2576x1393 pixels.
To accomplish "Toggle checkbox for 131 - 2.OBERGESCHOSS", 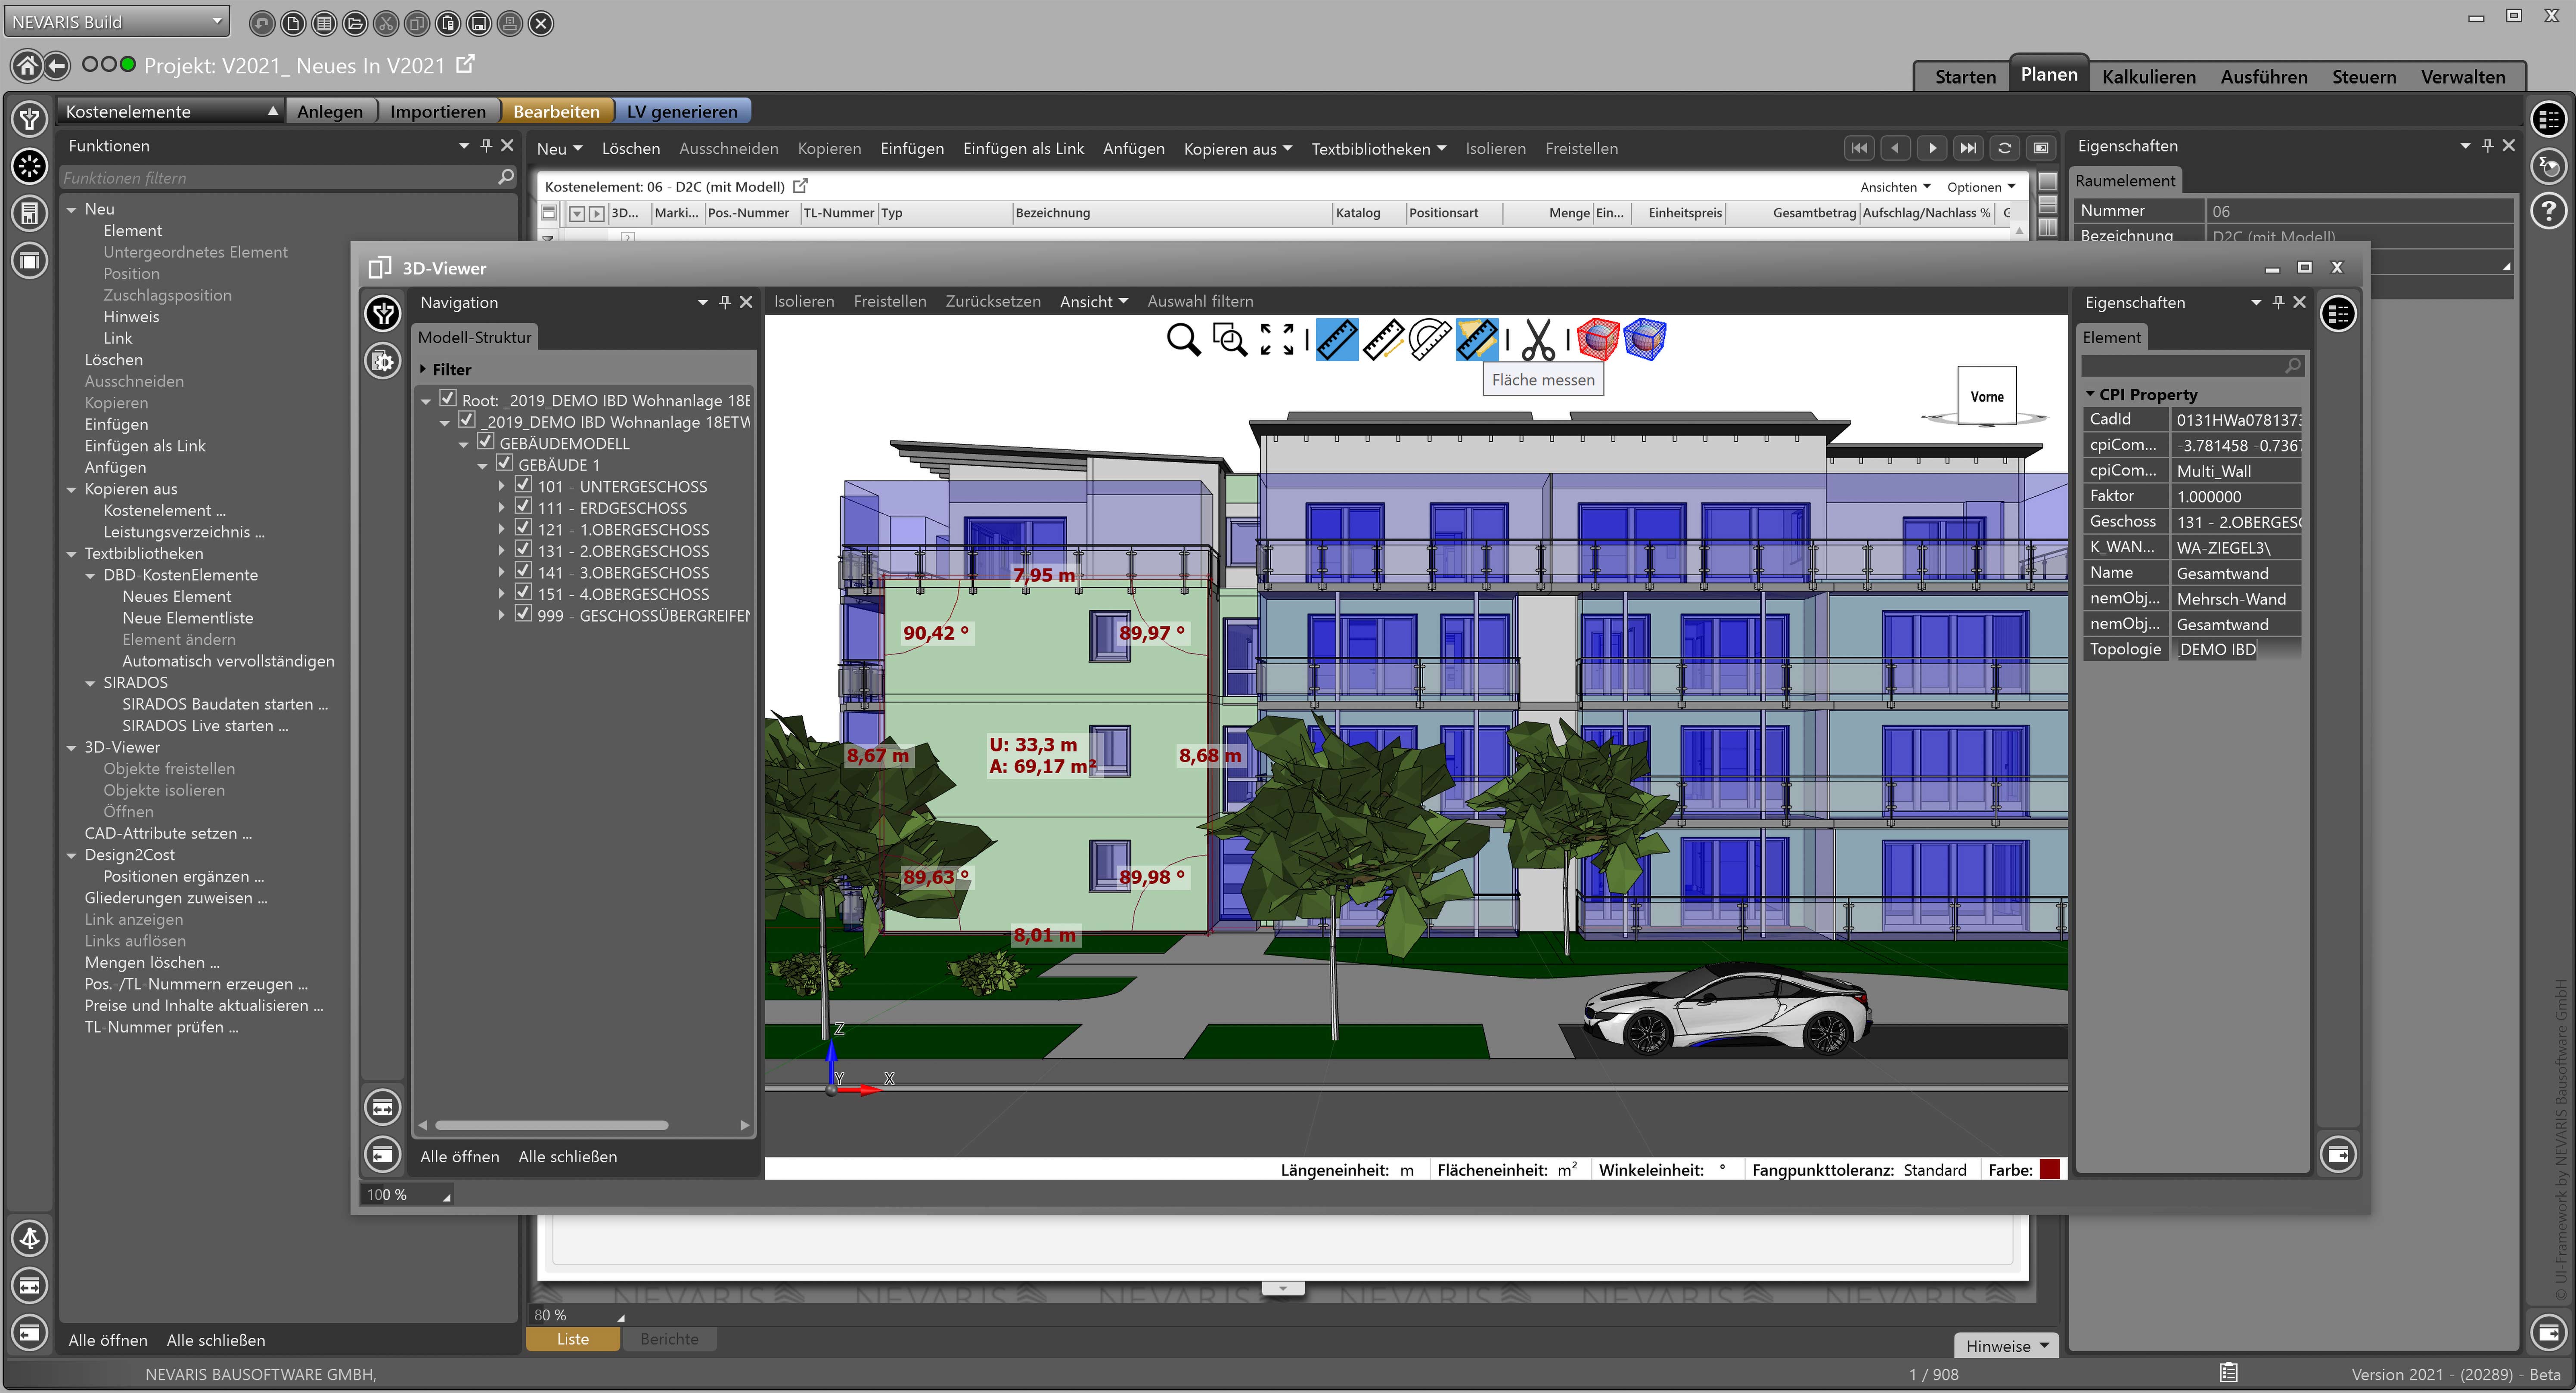I will 523,550.
